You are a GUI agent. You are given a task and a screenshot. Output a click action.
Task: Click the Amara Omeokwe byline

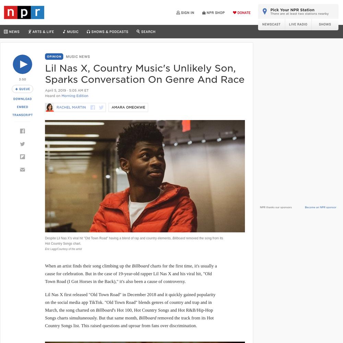click(128, 107)
